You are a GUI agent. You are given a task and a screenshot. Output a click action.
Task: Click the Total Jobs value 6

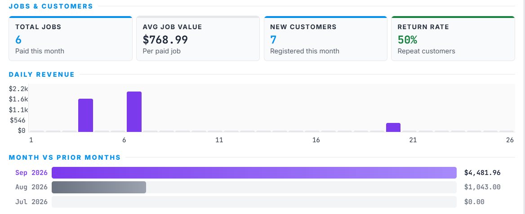18,40
